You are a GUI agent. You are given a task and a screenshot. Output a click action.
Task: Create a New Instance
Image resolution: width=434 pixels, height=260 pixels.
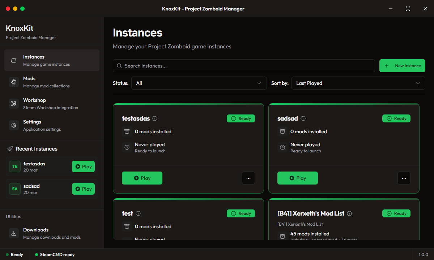pyautogui.click(x=402, y=66)
